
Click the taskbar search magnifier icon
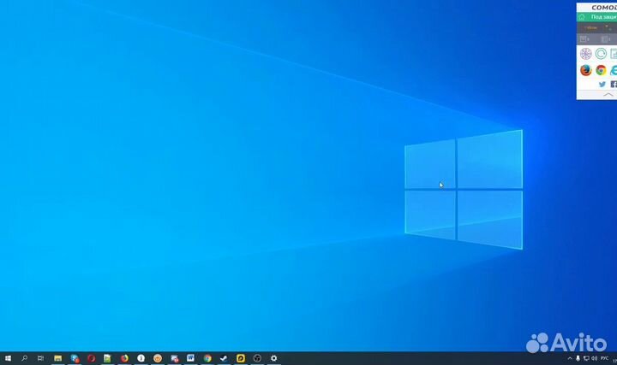tap(24, 358)
